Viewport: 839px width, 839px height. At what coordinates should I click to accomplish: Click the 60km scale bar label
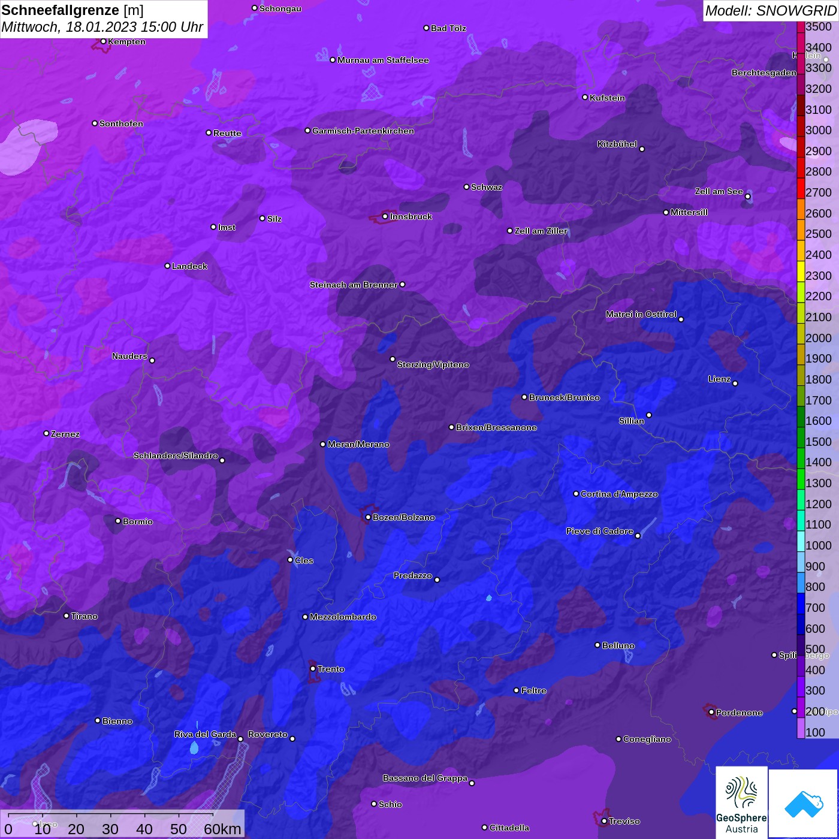point(222,829)
